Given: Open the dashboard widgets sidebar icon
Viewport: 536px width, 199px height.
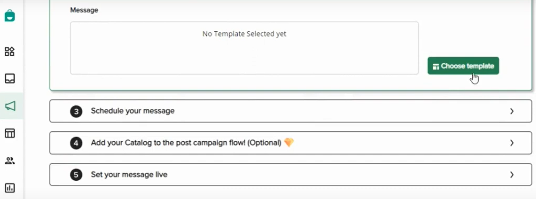Looking at the screenshot, I should click(10, 51).
